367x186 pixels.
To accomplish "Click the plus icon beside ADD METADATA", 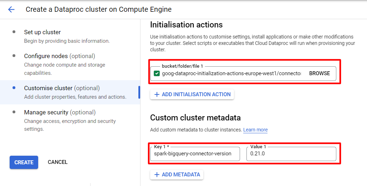I will (157, 175).
